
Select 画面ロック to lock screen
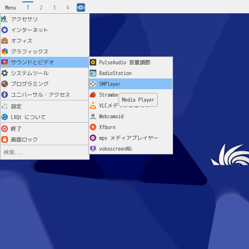click(x=44, y=139)
